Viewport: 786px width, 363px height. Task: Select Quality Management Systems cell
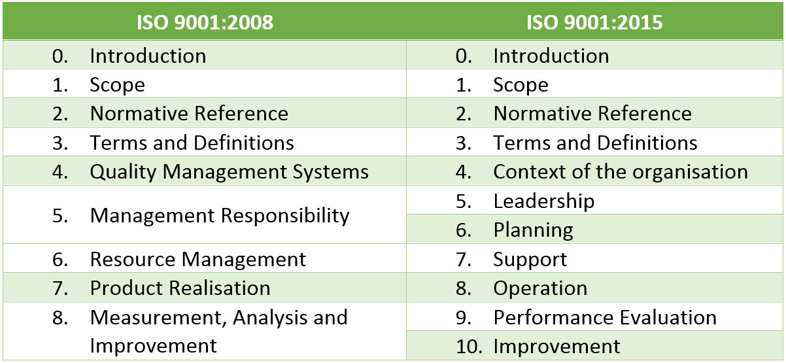tap(205, 171)
